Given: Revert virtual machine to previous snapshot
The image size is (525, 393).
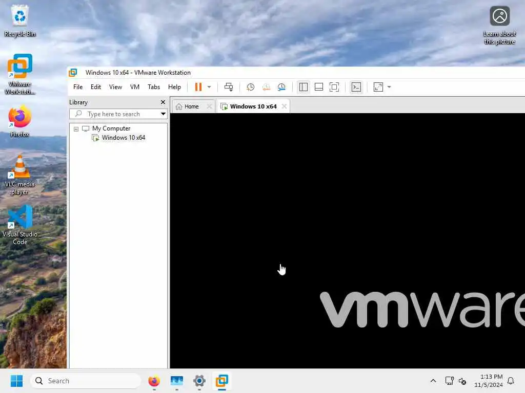Looking at the screenshot, I should point(266,87).
